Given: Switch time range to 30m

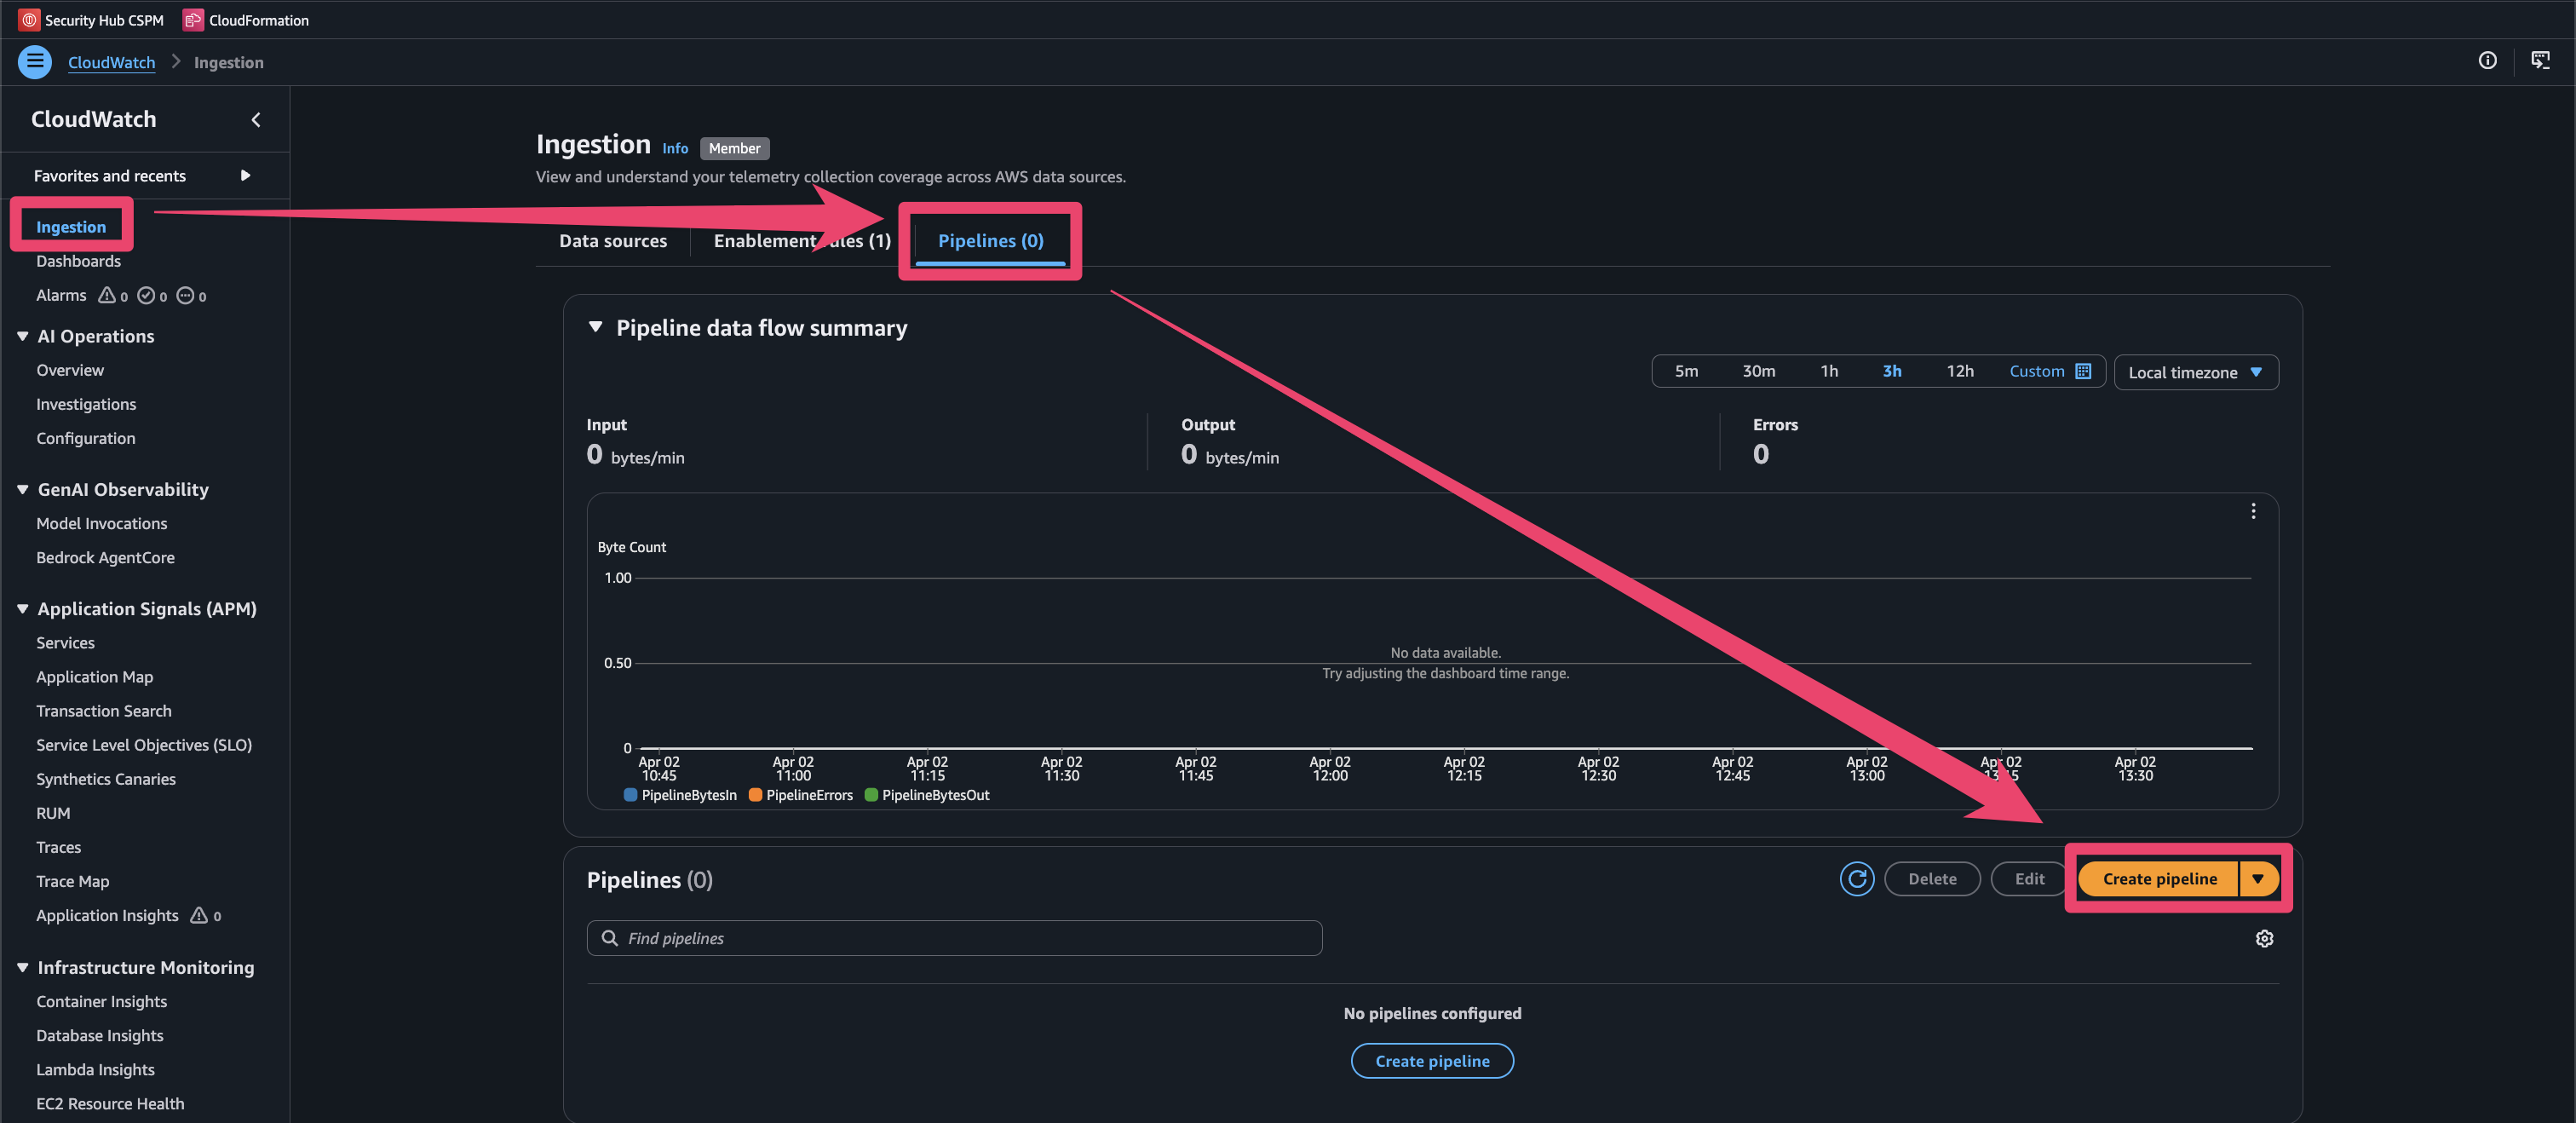Looking at the screenshot, I should coord(1758,371).
